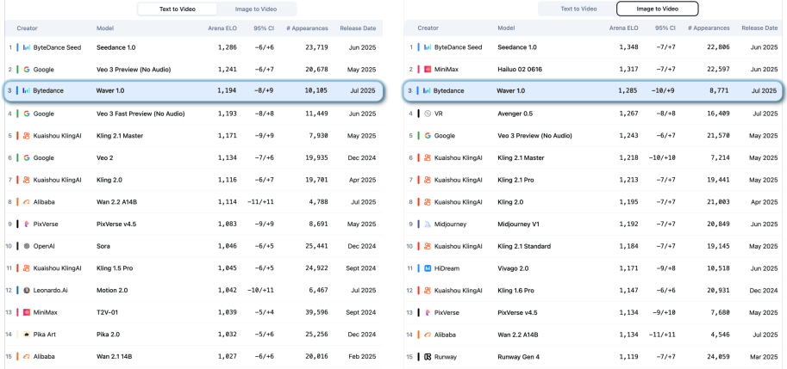Click # Appearances header above 23,719
787x369 pixels.
(307, 28)
